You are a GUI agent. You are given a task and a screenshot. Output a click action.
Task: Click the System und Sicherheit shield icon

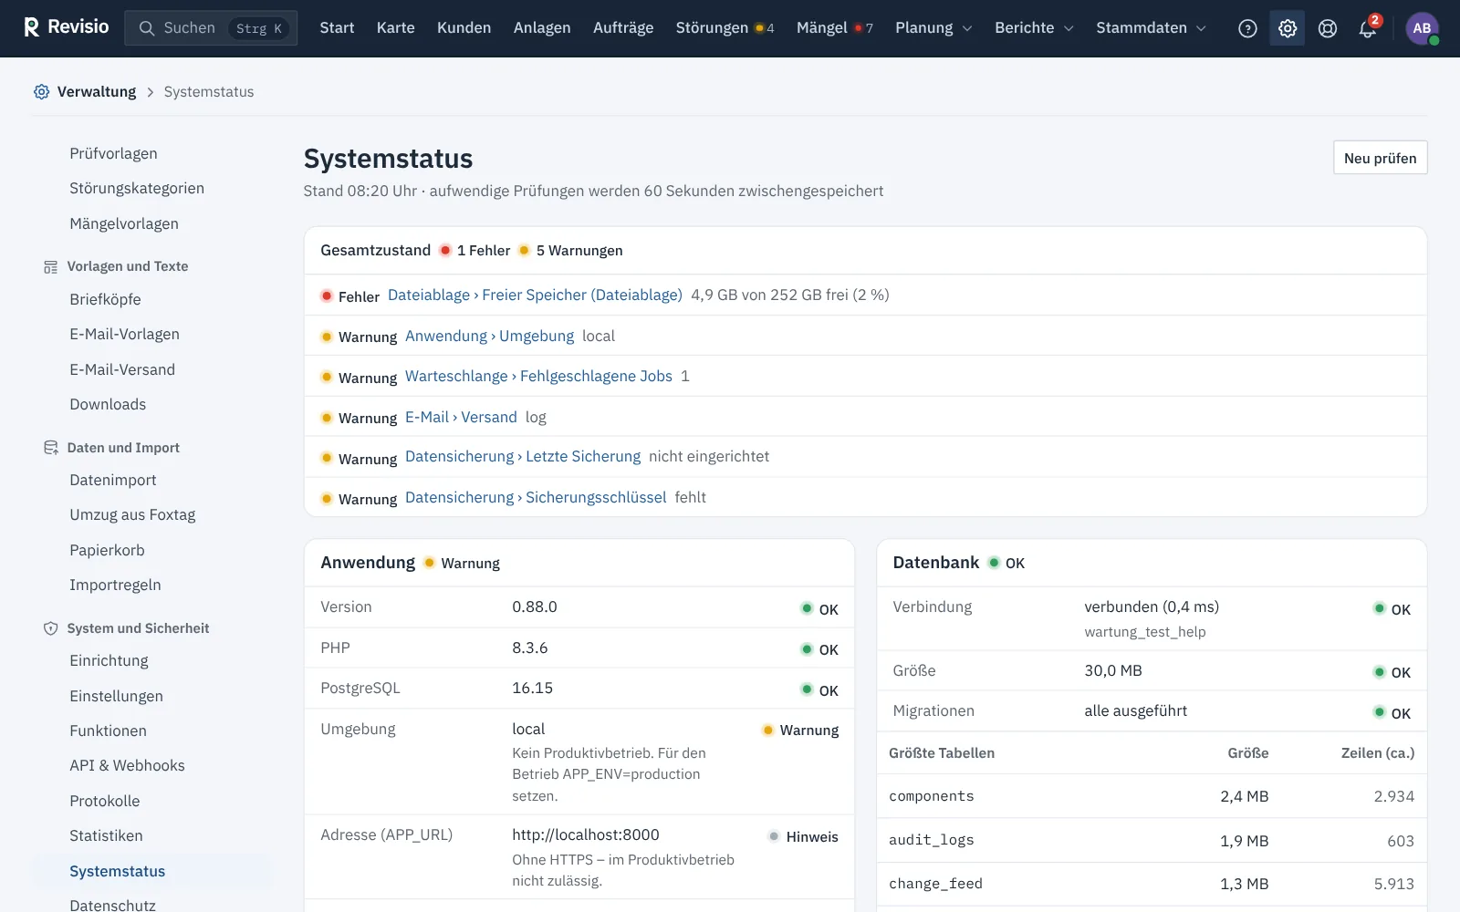[x=50, y=628]
